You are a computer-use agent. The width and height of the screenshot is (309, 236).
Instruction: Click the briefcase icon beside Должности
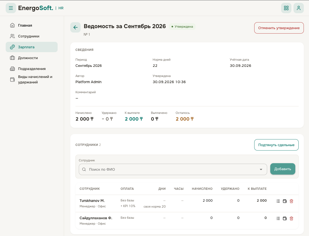[12, 58]
